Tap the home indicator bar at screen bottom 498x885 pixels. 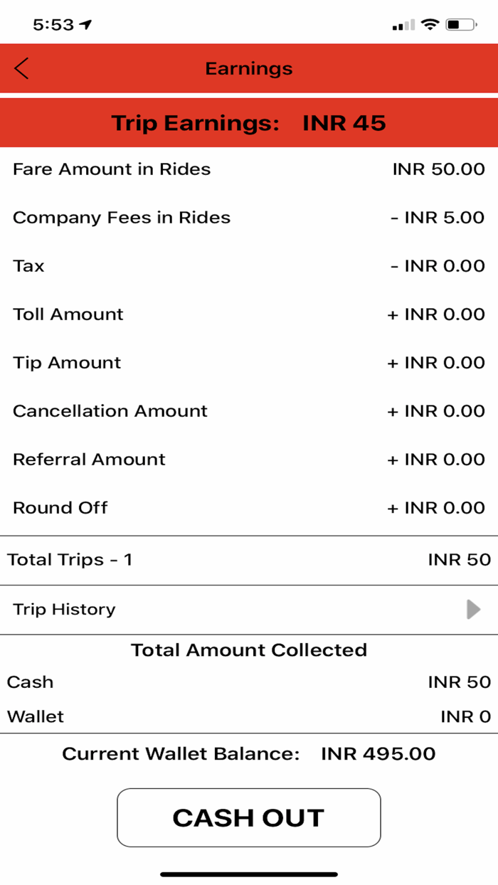[249, 872]
